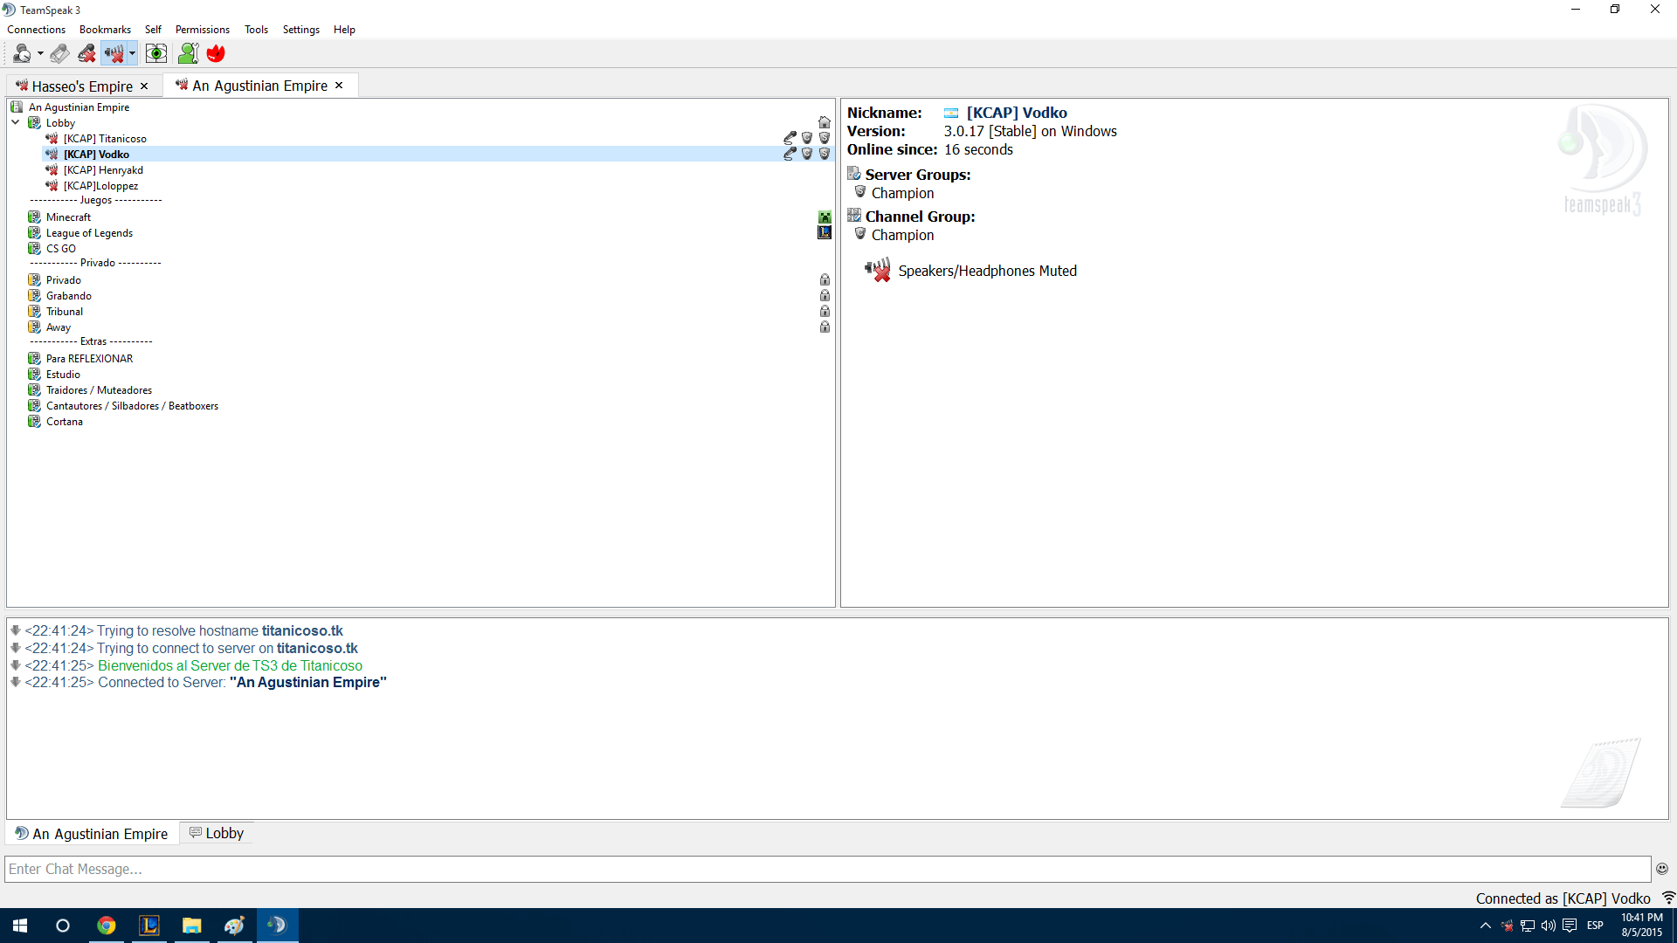
Task: Select the League of Legends channel
Action: [89, 233]
